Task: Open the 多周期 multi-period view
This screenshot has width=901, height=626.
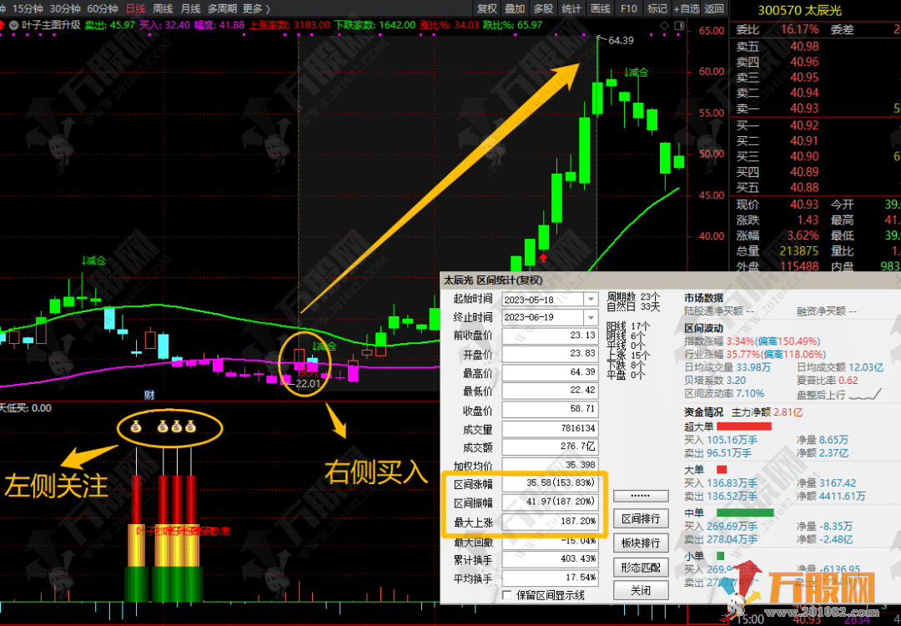Action: [x=222, y=8]
